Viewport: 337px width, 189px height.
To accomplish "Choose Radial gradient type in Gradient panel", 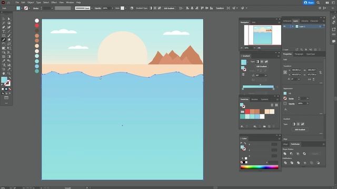I will pos(262,61).
